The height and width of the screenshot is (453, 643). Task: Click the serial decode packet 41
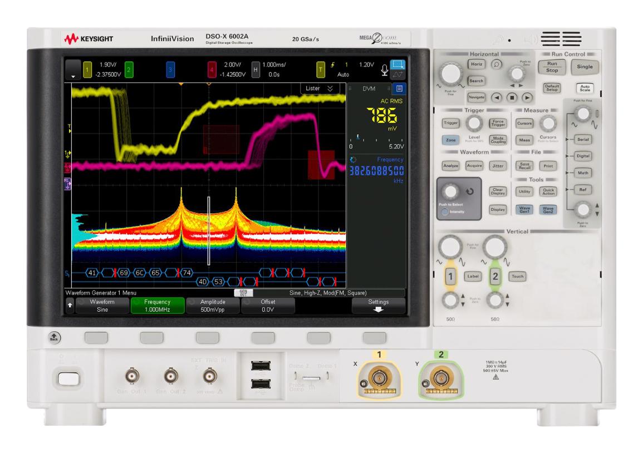pos(92,273)
